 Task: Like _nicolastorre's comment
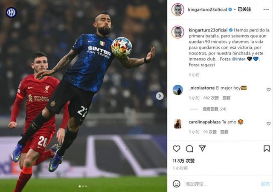click(x=268, y=89)
